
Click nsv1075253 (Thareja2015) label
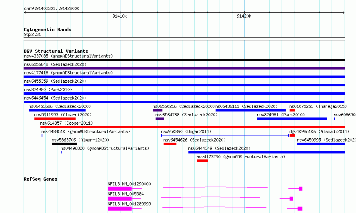coord(318,106)
